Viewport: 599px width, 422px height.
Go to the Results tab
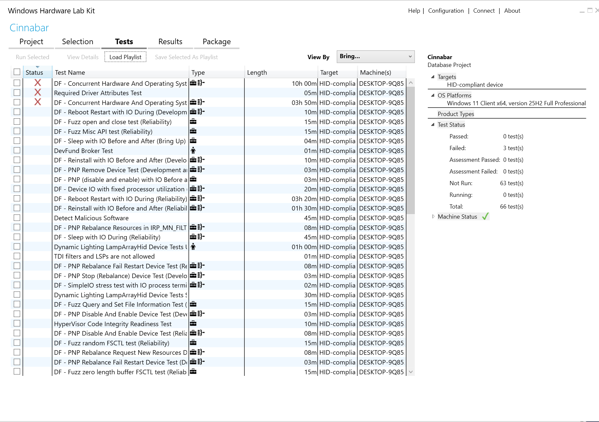(x=170, y=42)
